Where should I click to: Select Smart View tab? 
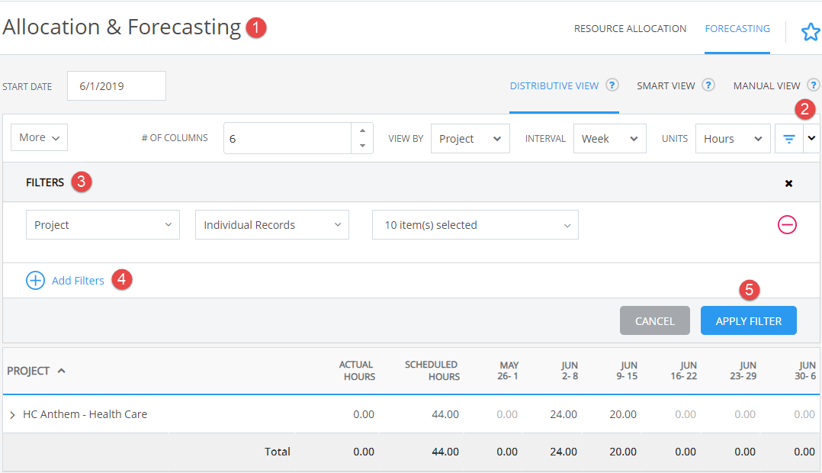click(x=666, y=86)
